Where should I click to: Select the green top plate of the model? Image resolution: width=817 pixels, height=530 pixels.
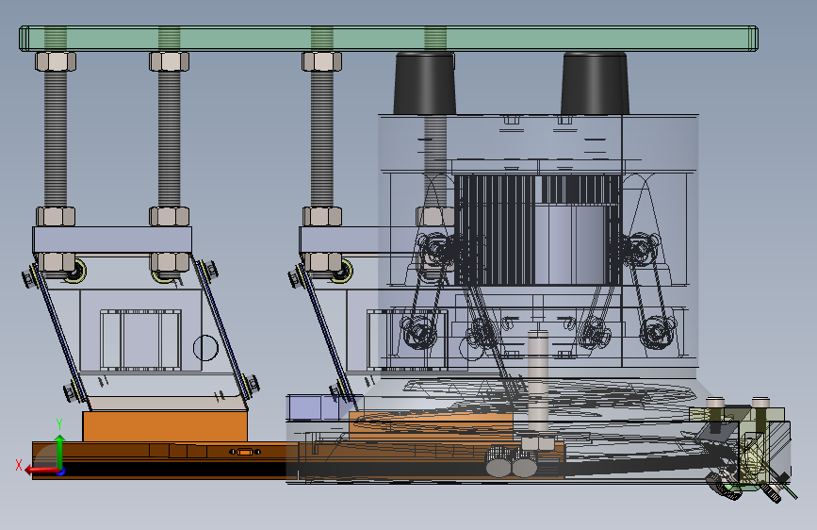click(x=388, y=39)
